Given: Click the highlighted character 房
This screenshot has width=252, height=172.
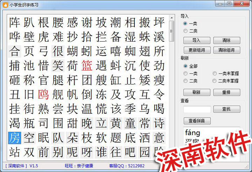Looking at the screenshot, I should tap(15, 138).
